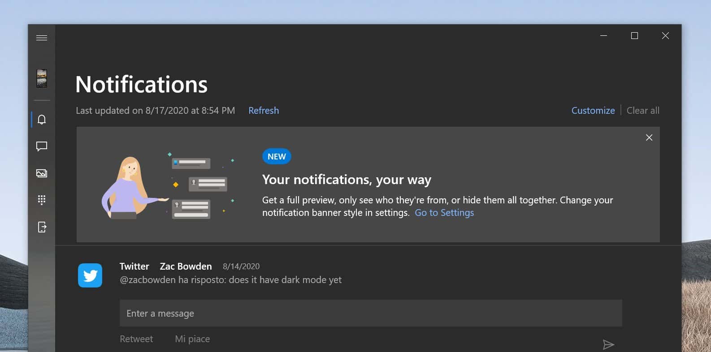The image size is (711, 352).
Task: Select the phone device thumbnail
Action: [x=42, y=78]
